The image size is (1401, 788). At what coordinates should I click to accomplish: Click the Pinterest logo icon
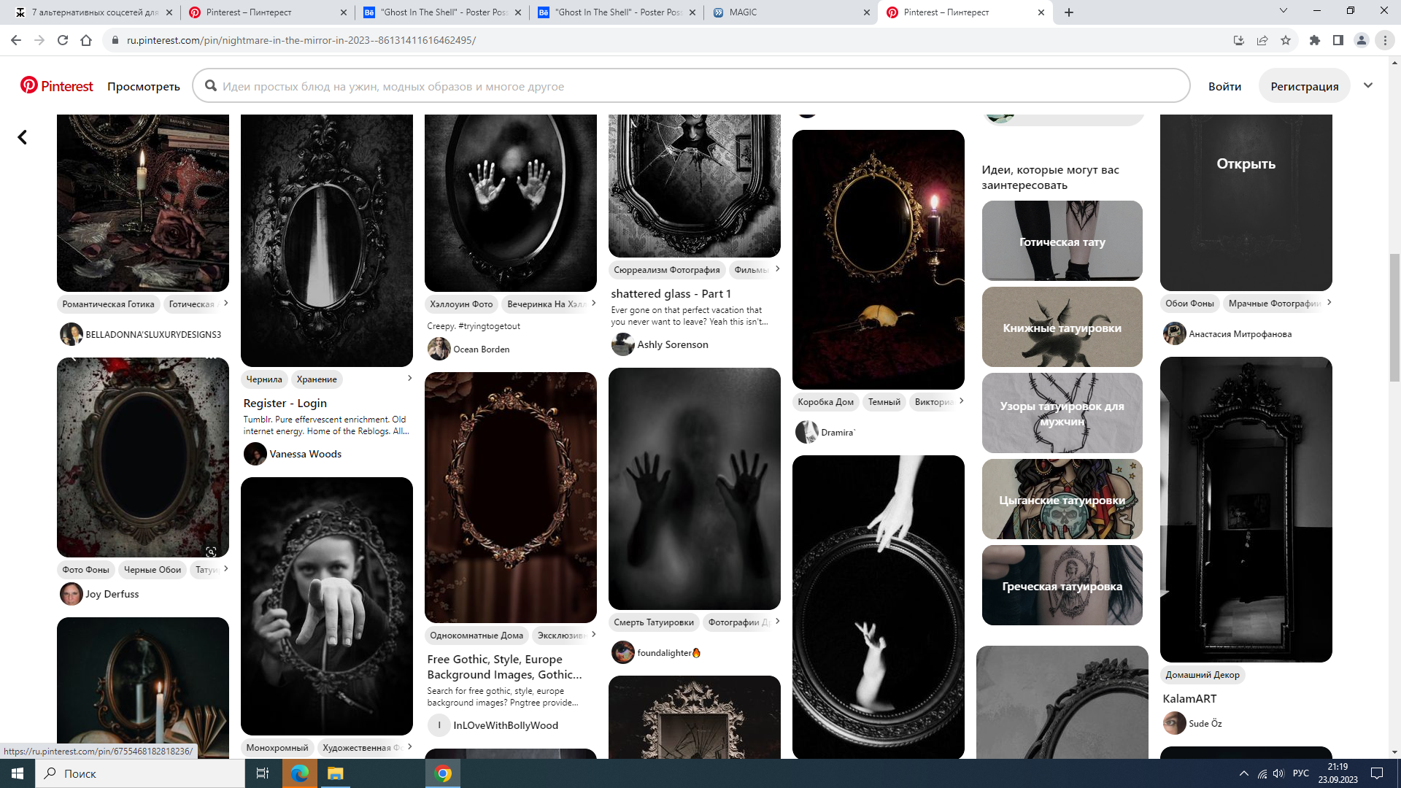[29, 85]
